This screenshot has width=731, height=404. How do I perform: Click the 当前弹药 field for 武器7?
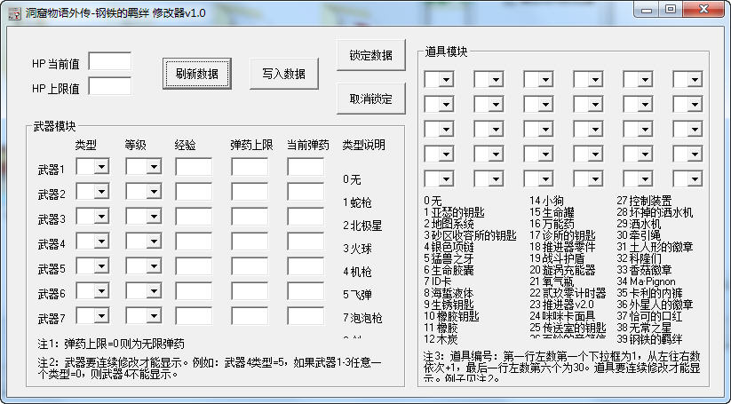[x=306, y=315]
